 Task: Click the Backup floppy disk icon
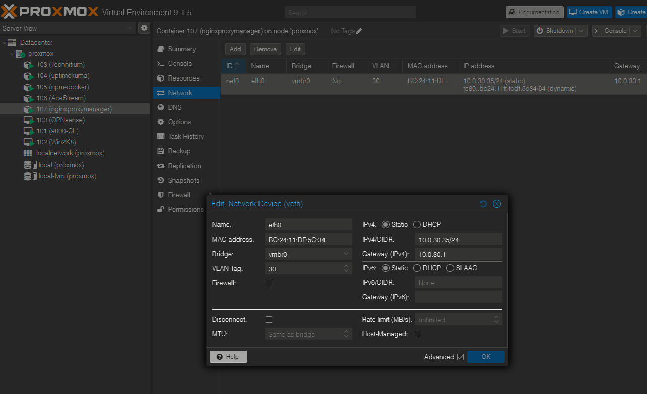[x=161, y=151]
